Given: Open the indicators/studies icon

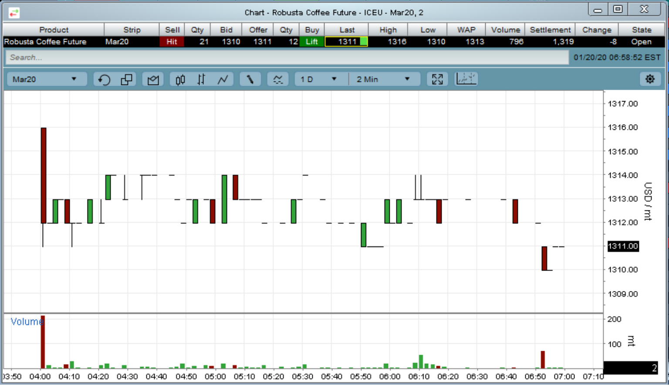Looking at the screenshot, I should (x=277, y=79).
